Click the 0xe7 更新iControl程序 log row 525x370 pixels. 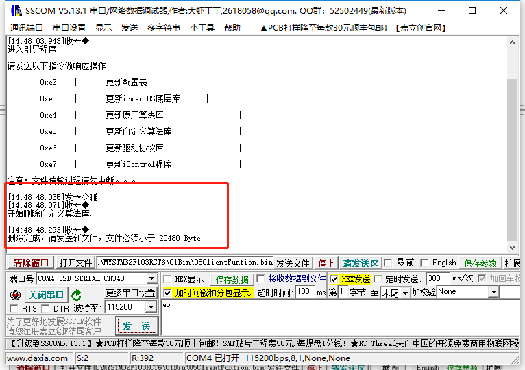(125, 164)
